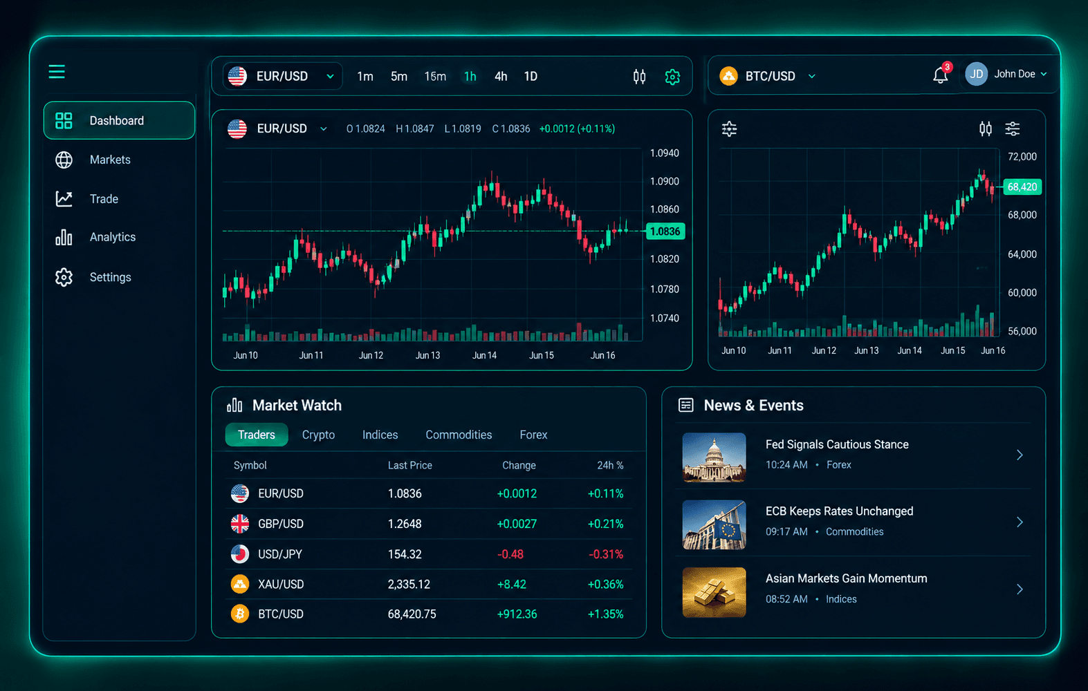The width and height of the screenshot is (1088, 691).
Task: Open the John Doe account dropdown
Action: tap(1044, 74)
